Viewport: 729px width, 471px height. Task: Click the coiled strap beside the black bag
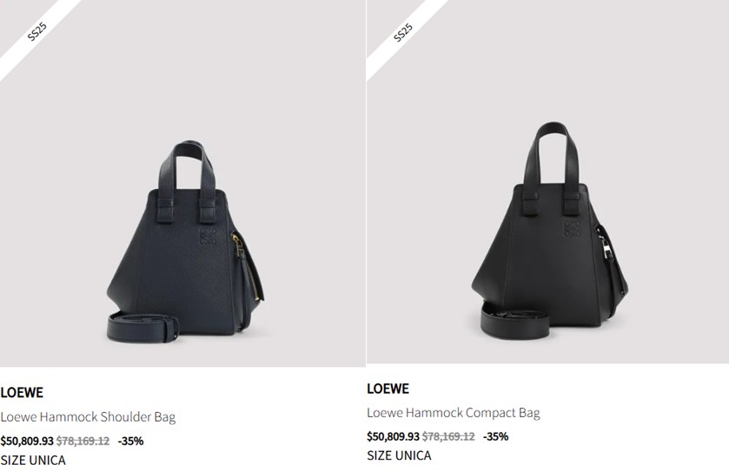515,321
